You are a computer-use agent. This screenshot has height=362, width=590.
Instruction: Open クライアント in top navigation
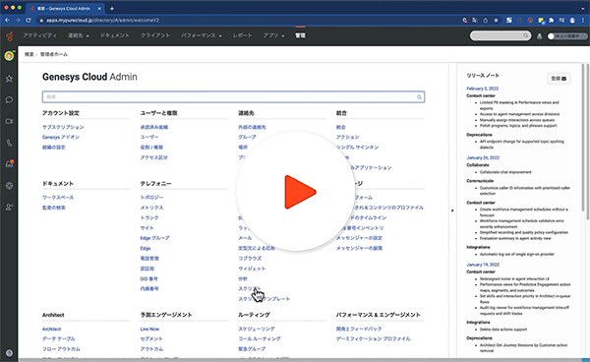155,35
